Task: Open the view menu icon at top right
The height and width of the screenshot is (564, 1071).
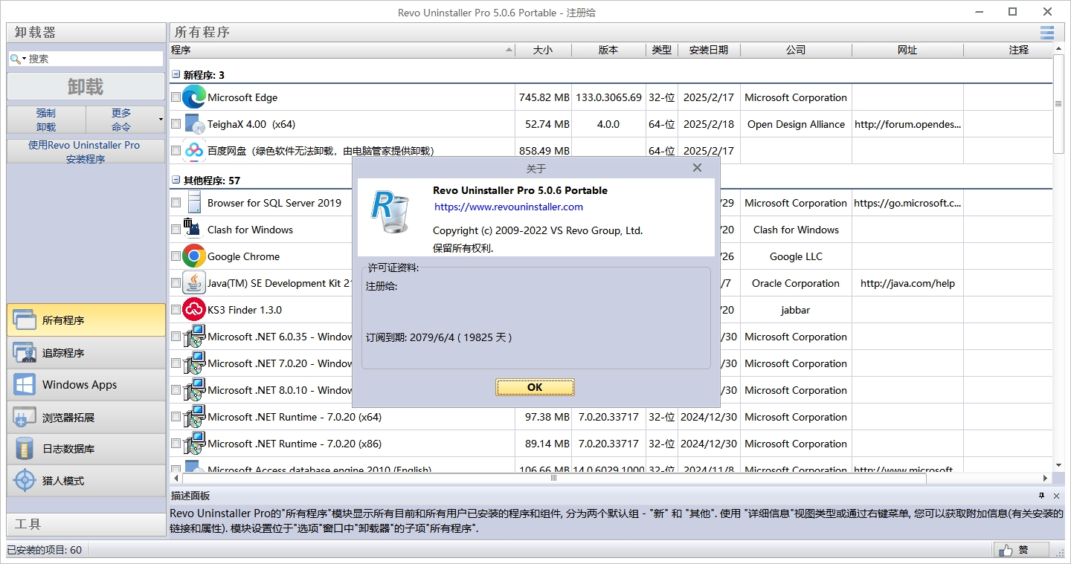Action: [x=1047, y=32]
